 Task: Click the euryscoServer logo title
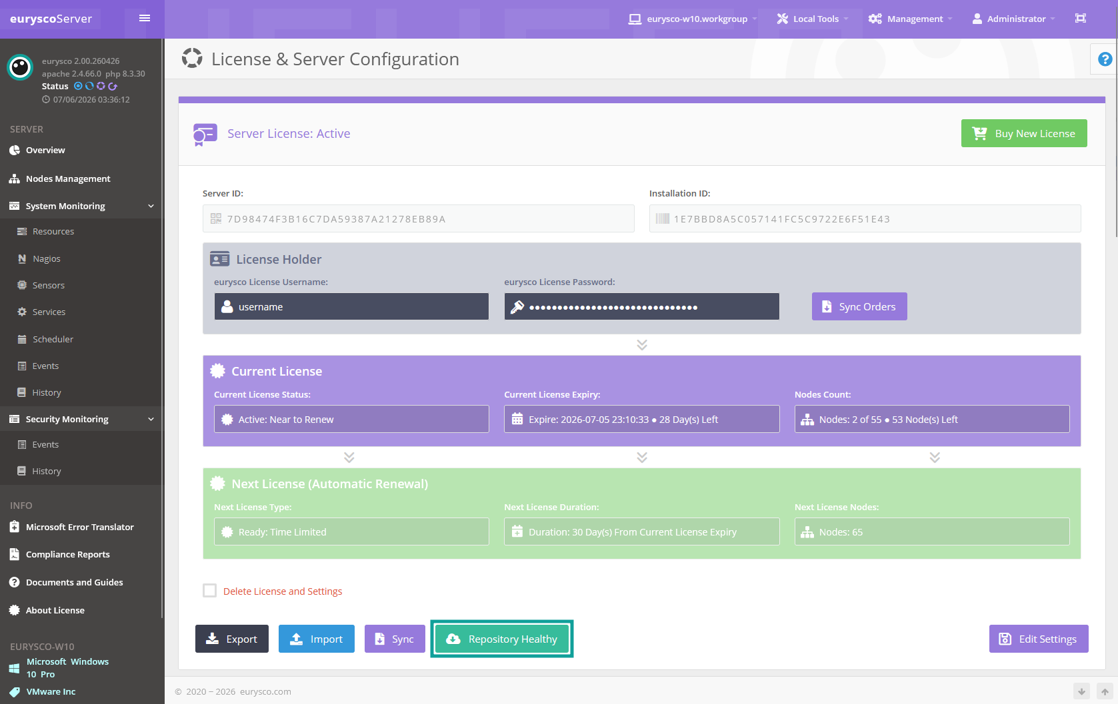51,19
